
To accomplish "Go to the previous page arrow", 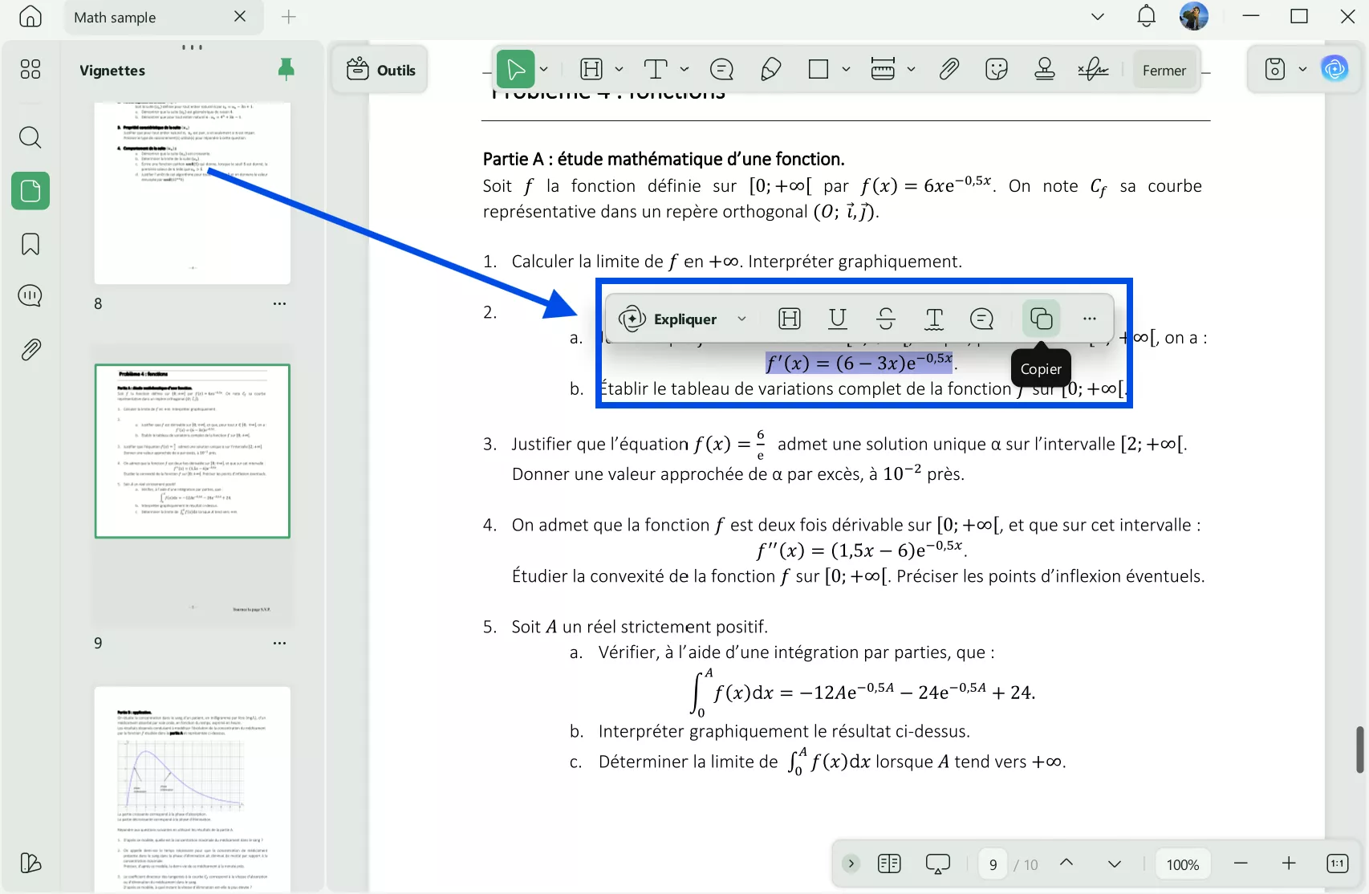I will (x=1066, y=864).
